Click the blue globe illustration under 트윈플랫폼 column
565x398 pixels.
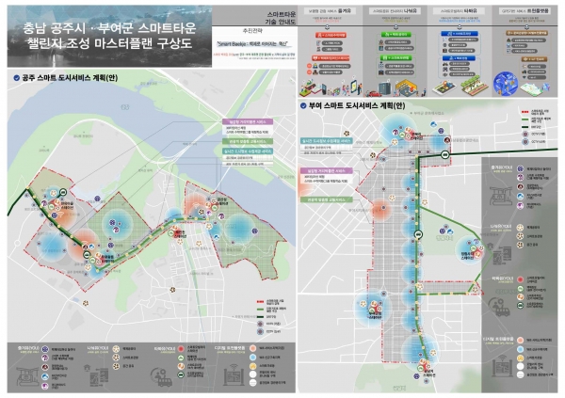506,84
